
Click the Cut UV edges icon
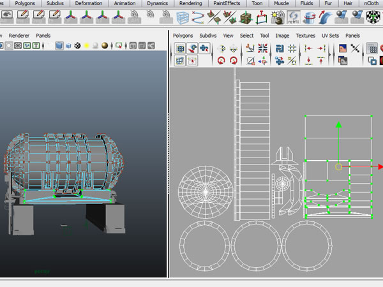coord(250,48)
